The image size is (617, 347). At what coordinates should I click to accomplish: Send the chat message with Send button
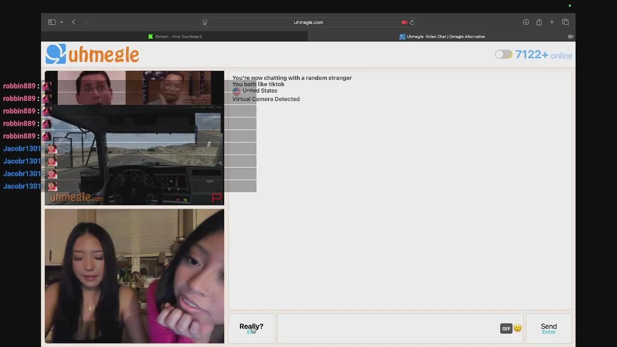[x=549, y=328]
